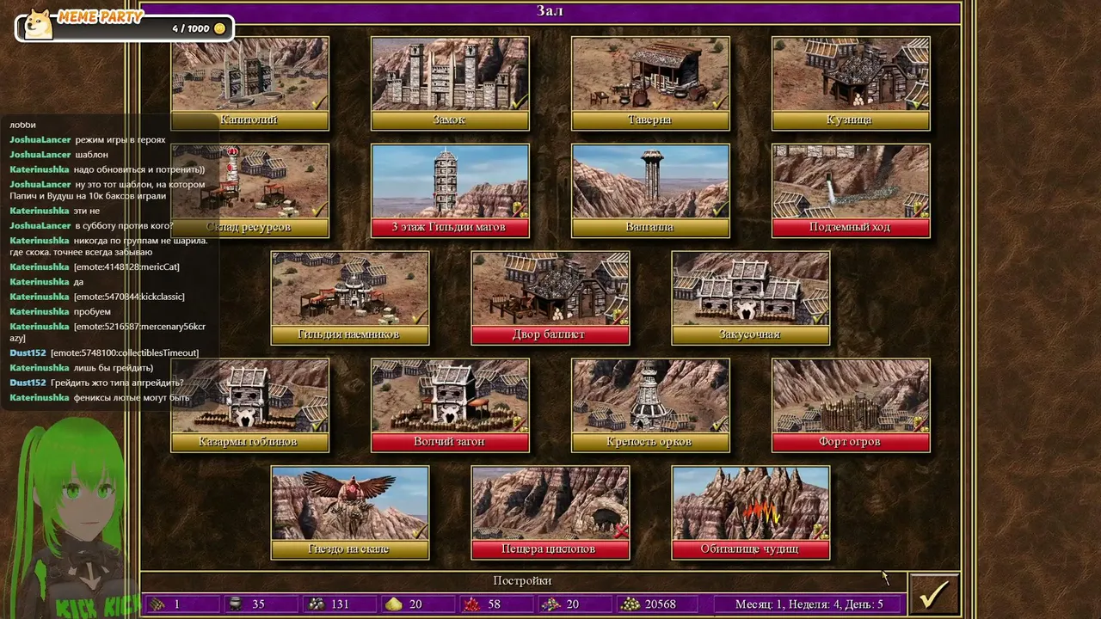Select the Пещера циклопов cave picture
Image resolution: width=1101 pixels, height=619 pixels.
[x=550, y=504]
